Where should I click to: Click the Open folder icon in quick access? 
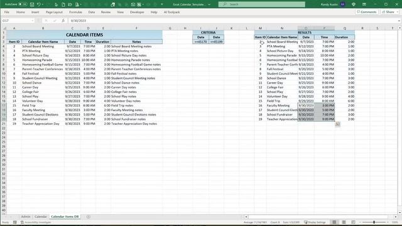(70, 4)
